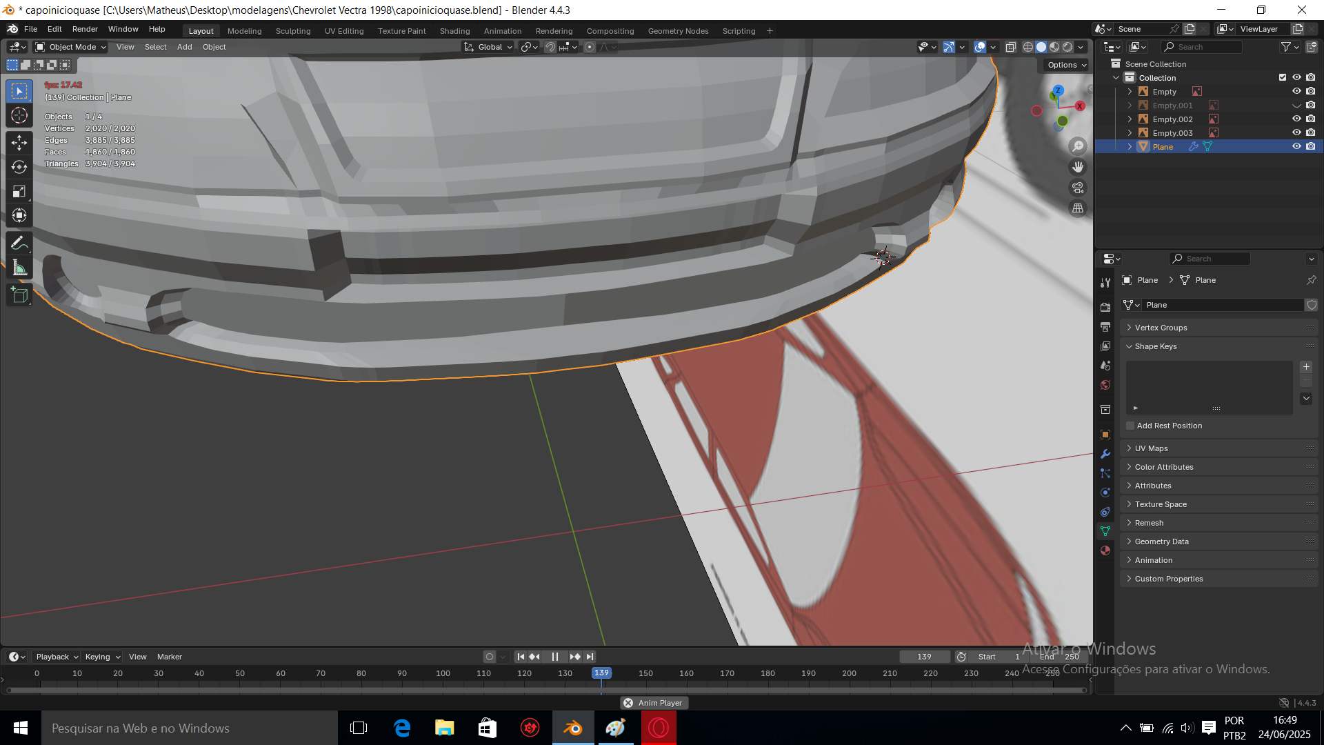Open the Object Mode dropdown
Viewport: 1324px width, 745px height.
click(x=71, y=47)
